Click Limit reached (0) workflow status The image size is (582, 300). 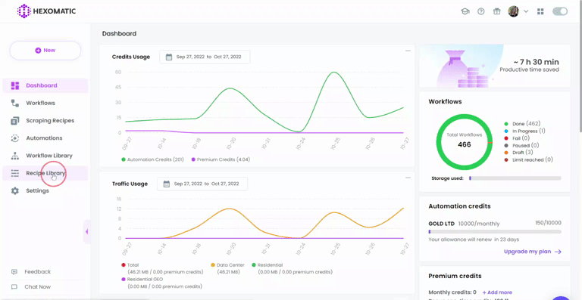[528, 159]
